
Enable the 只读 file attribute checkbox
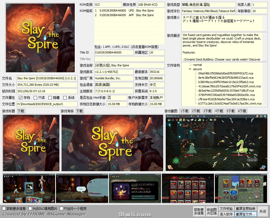point(35,98)
